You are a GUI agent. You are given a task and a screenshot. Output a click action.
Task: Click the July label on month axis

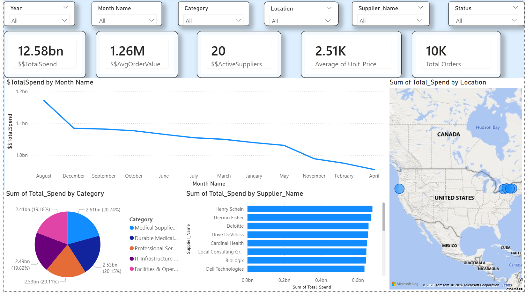coord(194,176)
